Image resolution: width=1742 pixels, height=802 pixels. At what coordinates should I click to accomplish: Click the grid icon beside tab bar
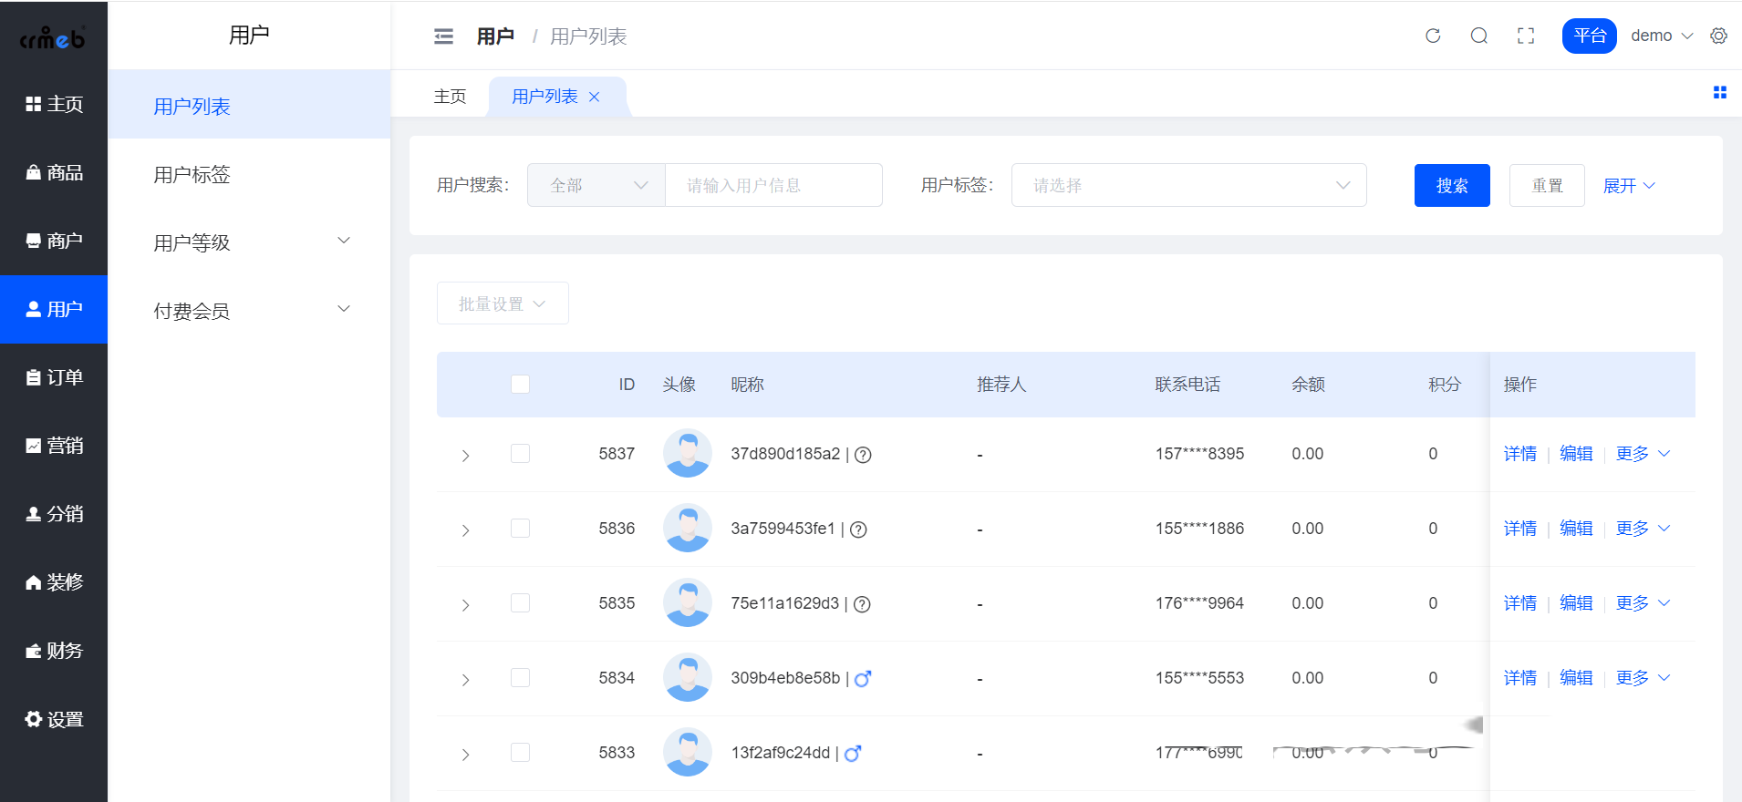click(x=1719, y=93)
